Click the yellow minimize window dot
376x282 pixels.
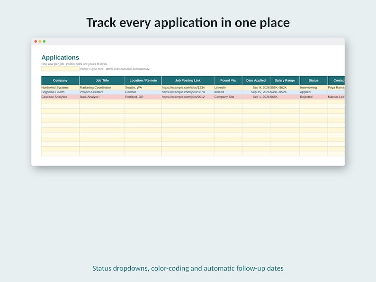click(40, 42)
